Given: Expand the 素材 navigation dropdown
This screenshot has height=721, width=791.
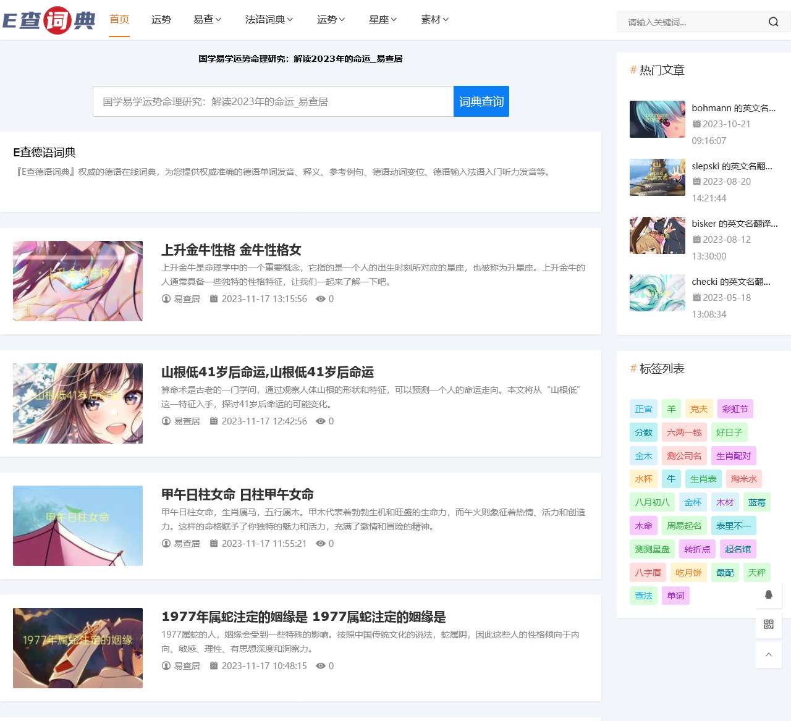Looking at the screenshot, I should pos(434,20).
